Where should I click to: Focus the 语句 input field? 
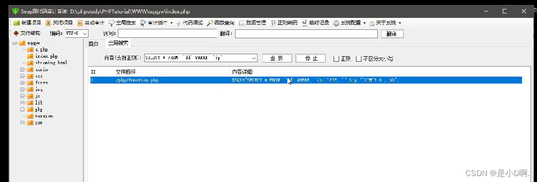click(x=168, y=34)
